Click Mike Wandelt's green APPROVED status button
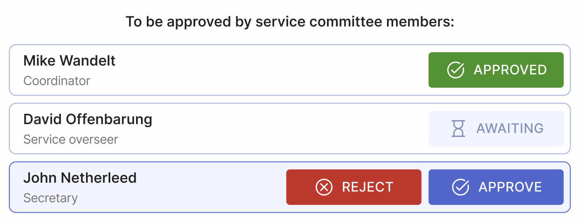The image size is (580, 221). click(x=496, y=70)
